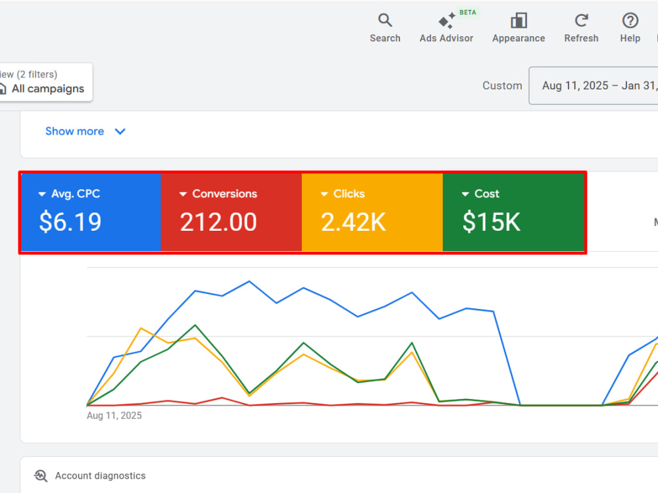Open the custom date range picker
Image resolution: width=658 pixels, height=493 pixels.
pyautogui.click(x=594, y=85)
